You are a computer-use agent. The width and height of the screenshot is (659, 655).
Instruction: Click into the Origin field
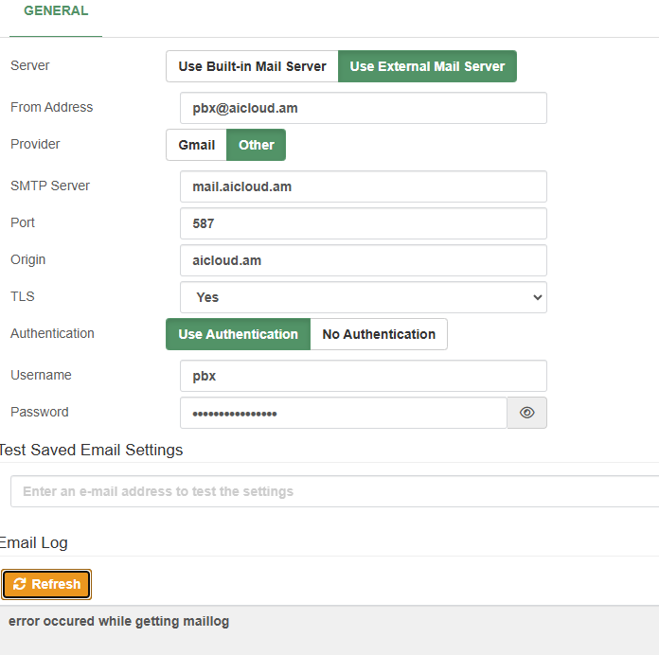point(364,260)
